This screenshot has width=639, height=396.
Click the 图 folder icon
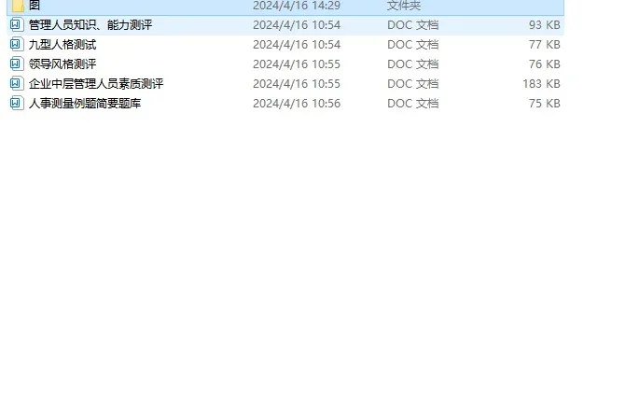[x=18, y=6]
